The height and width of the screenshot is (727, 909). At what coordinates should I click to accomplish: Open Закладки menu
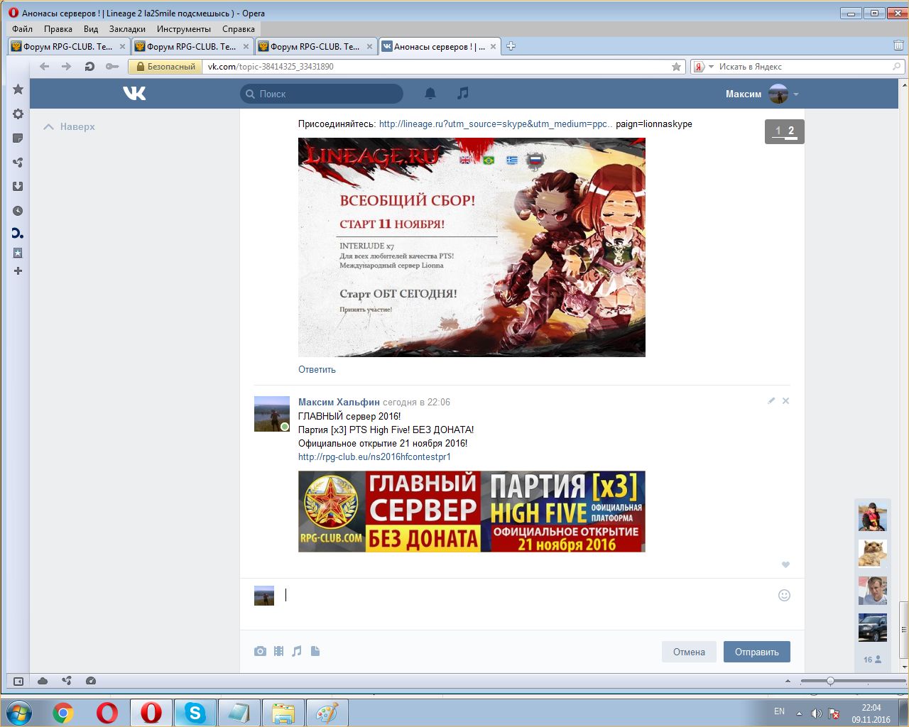click(x=127, y=29)
